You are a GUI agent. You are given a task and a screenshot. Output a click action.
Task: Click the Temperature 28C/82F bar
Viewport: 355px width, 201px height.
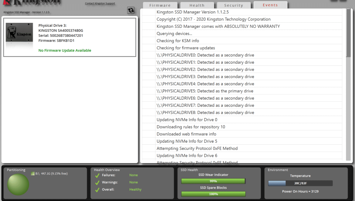[x=300, y=183]
